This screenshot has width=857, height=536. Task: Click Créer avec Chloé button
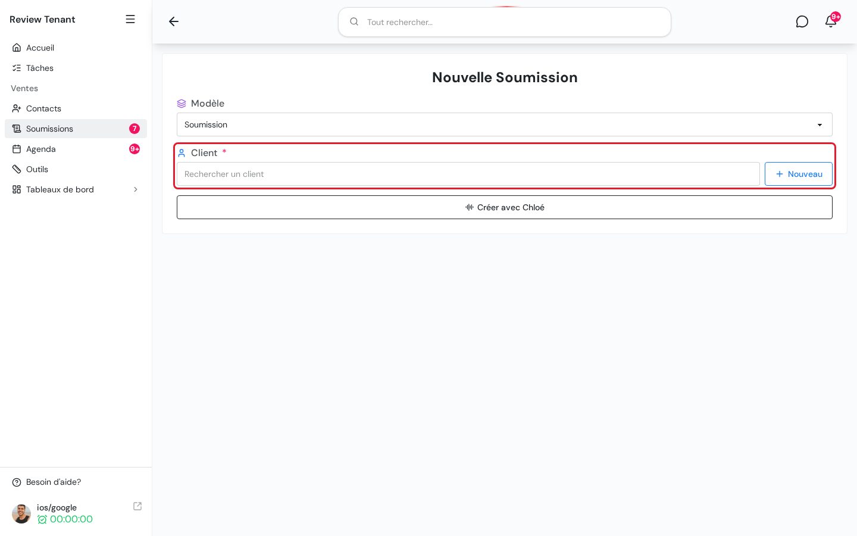click(505, 207)
